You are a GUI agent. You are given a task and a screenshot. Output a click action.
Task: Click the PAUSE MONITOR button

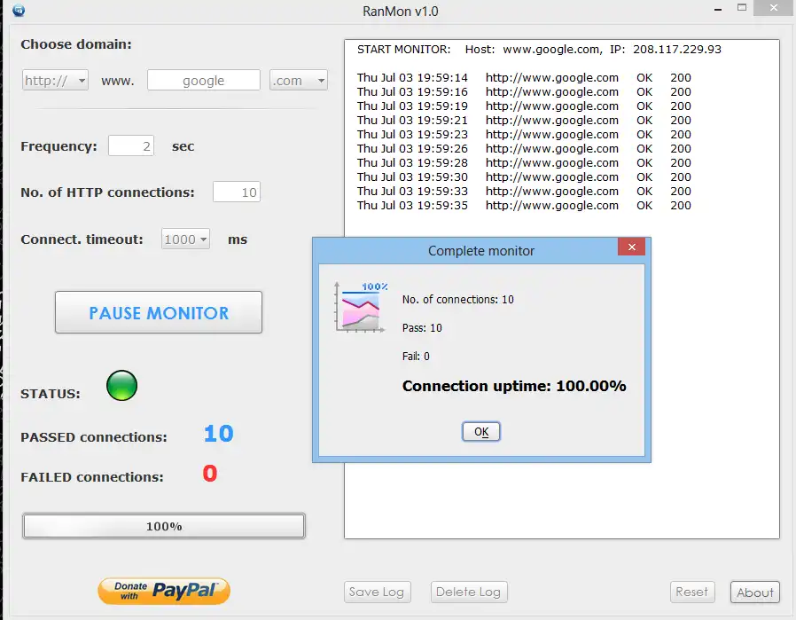159,312
